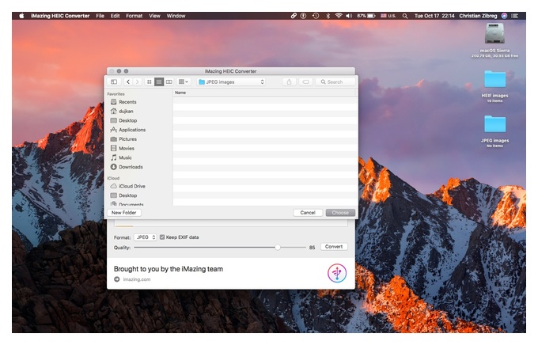Viewport: 538px width, 345px height.
Task: Click the circled icon beside the chain icon
Action: [x=303, y=16]
